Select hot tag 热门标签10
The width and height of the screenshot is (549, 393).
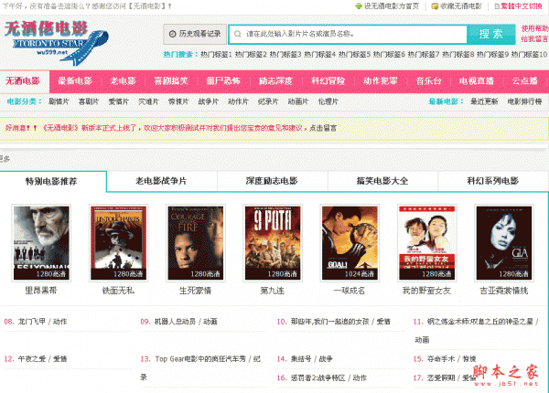529,54
